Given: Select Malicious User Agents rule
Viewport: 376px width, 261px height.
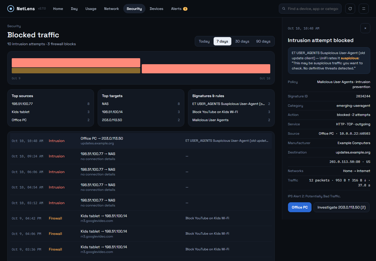Looking at the screenshot, I should (231, 120).
